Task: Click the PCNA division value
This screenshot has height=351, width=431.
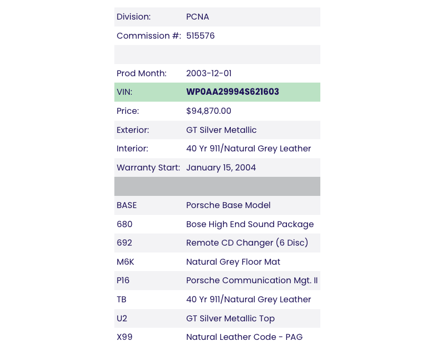Action: [x=197, y=17]
